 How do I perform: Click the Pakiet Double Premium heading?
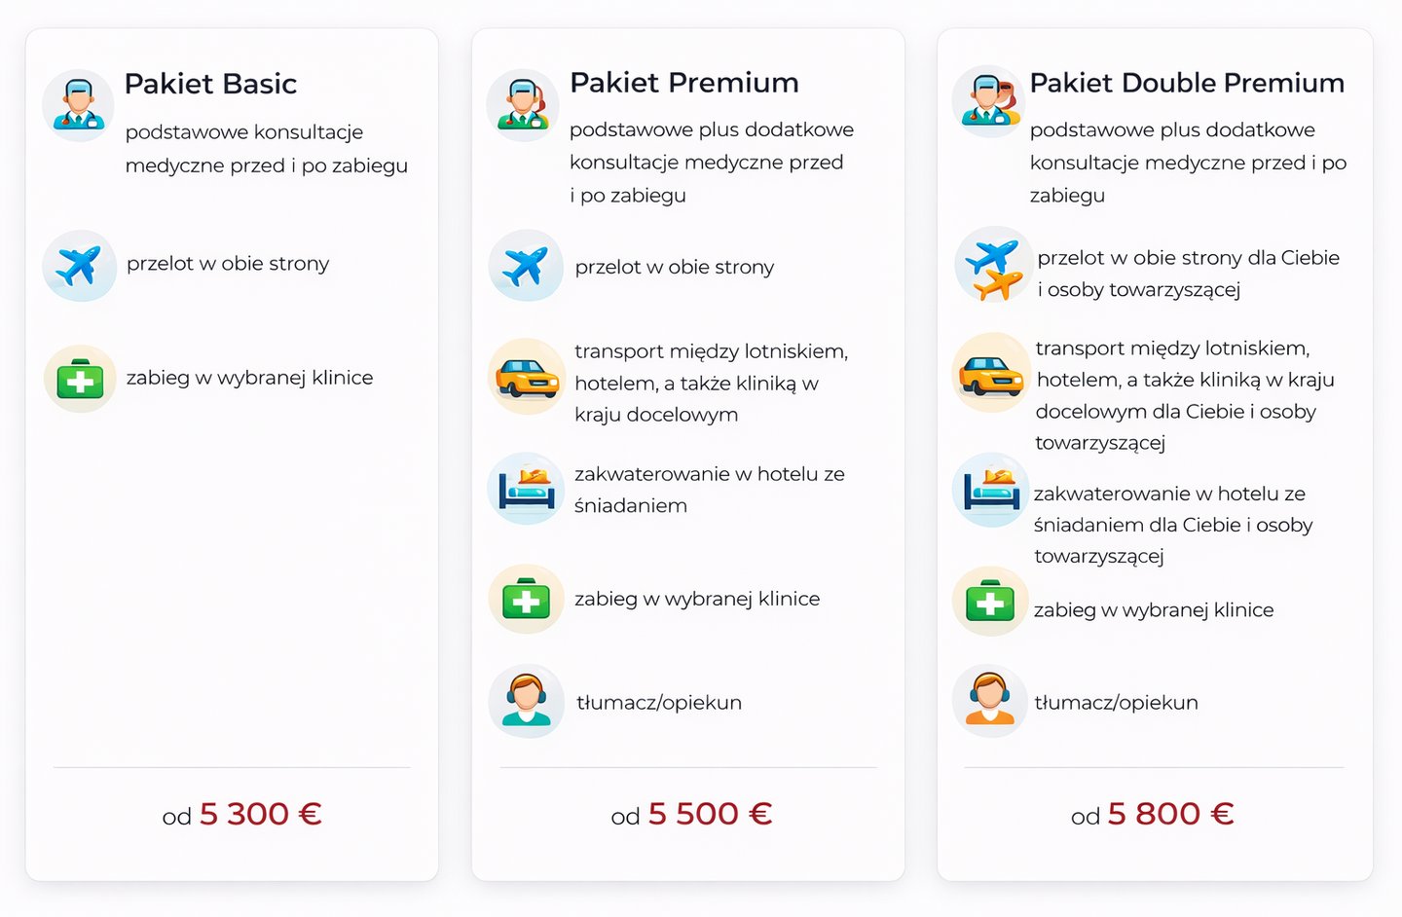coord(1187,83)
